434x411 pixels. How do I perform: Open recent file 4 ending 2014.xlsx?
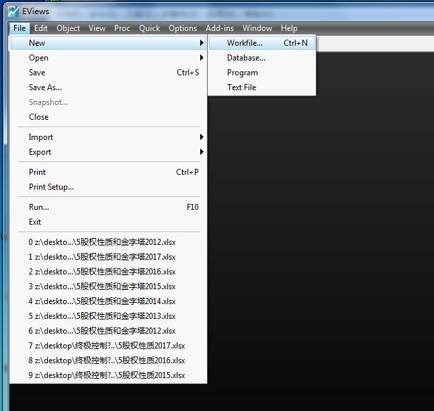coord(108,301)
